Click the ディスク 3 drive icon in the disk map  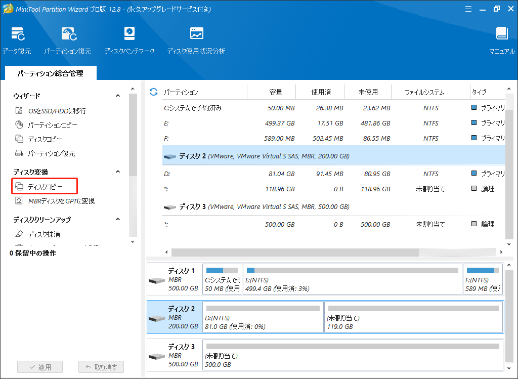[x=157, y=357]
